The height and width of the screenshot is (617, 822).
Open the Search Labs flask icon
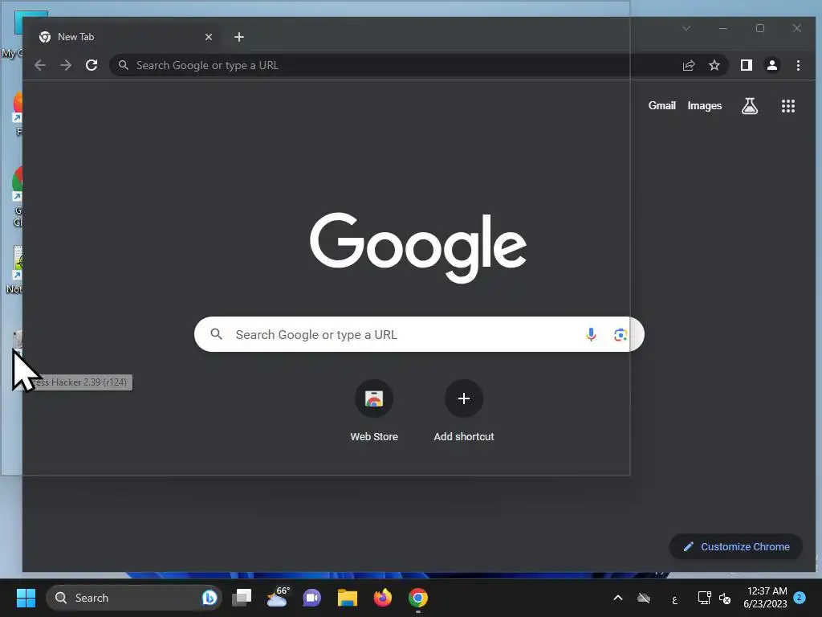[x=750, y=106]
